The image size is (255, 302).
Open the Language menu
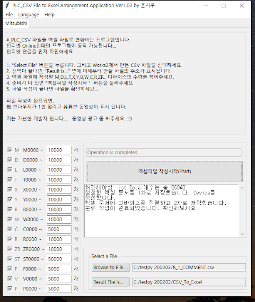tap(28, 15)
